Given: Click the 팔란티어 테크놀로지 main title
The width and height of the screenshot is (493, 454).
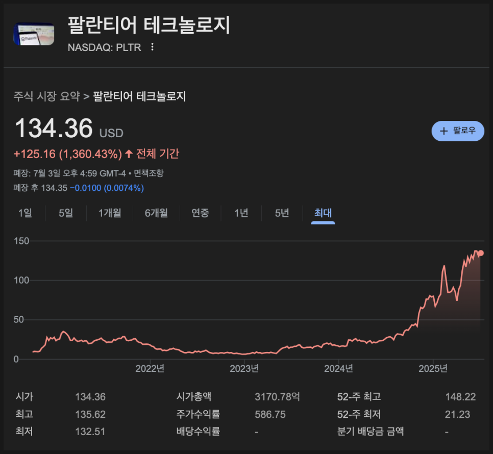Looking at the screenshot, I should 149,25.
